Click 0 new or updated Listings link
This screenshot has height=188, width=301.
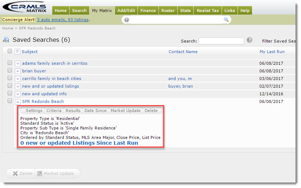79,143
